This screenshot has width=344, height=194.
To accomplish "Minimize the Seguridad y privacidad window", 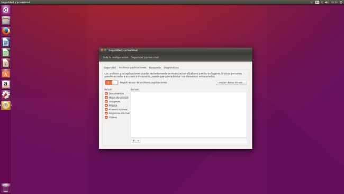I will click(105, 50).
